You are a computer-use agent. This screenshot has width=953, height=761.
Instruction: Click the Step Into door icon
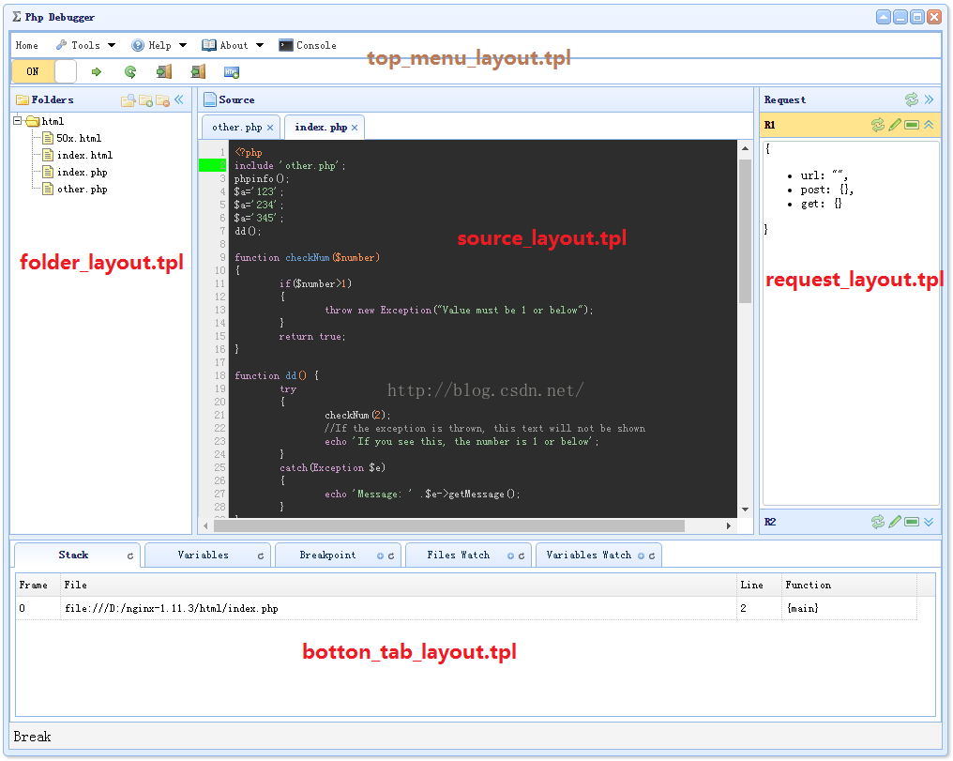tap(164, 71)
